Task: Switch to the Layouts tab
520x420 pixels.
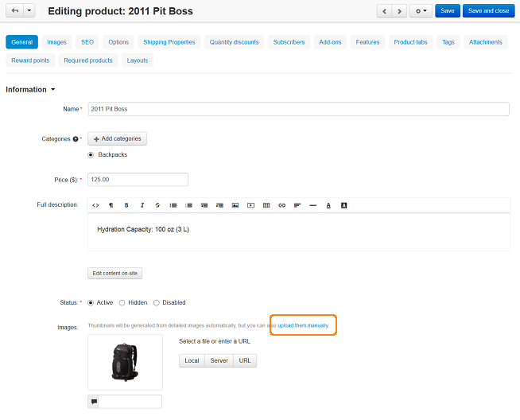Action: (138, 60)
